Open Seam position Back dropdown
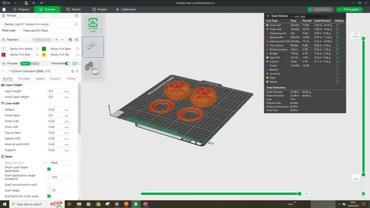370x208 pixels. coord(59,163)
